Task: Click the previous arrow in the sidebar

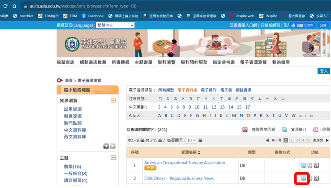Action: point(106,146)
